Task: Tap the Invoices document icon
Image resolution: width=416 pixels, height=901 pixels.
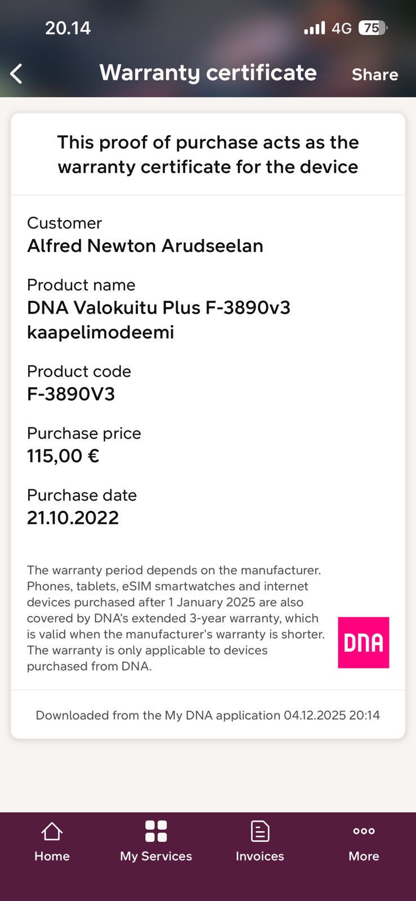Action: point(260,831)
